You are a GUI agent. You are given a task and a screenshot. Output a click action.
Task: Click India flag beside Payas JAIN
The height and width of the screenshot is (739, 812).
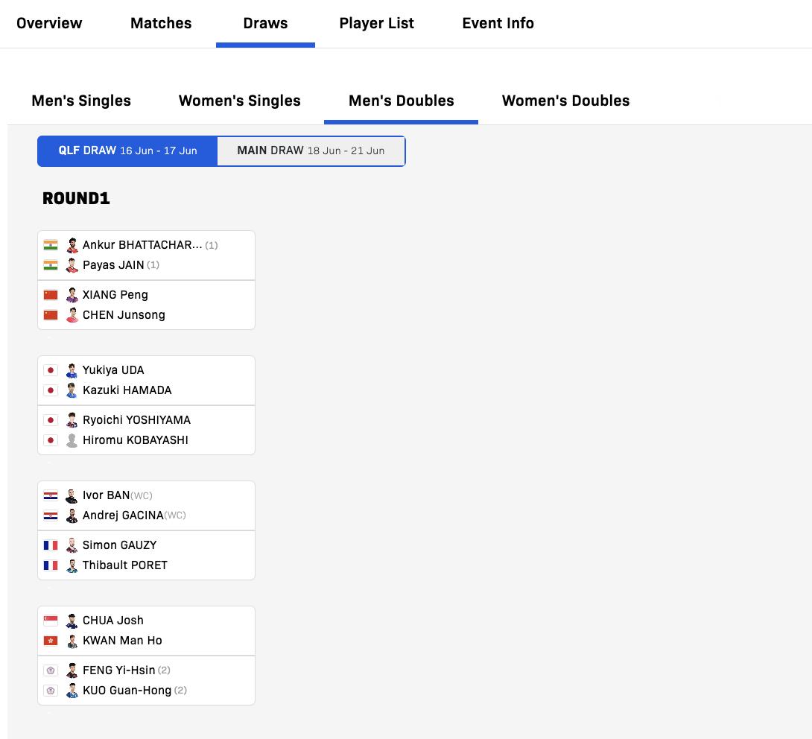(x=51, y=266)
